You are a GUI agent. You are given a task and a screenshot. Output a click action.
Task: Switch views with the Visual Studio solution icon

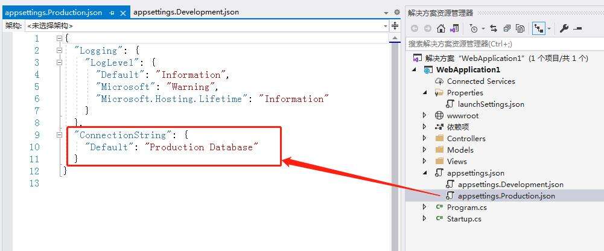[454, 28]
